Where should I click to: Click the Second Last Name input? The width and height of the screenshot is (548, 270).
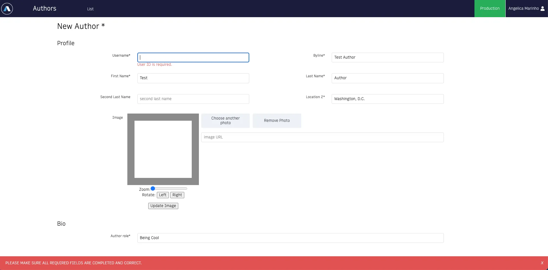click(x=193, y=99)
